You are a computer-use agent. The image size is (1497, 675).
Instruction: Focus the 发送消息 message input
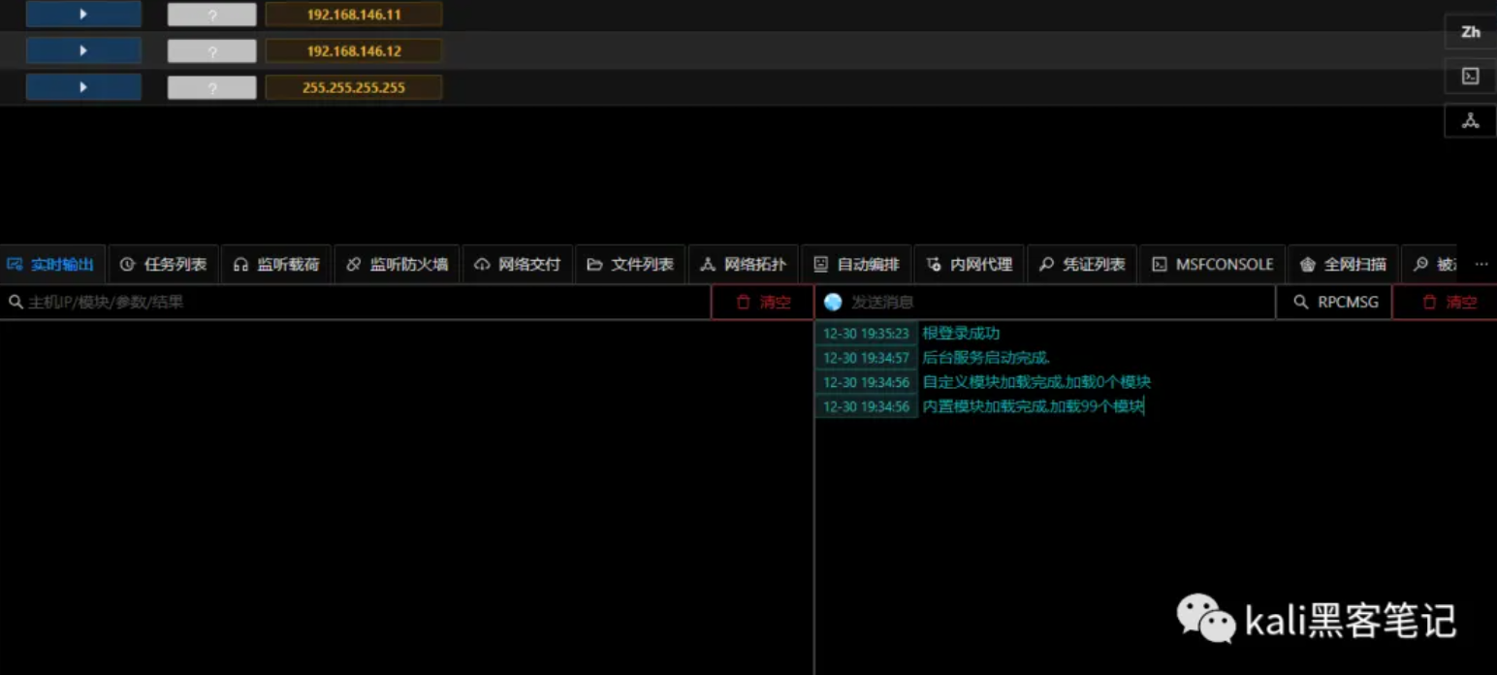coord(1045,303)
